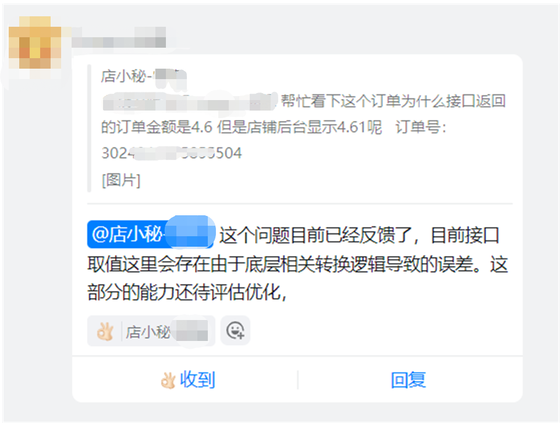The height and width of the screenshot is (423, 560).
Task: Click the grey vertical quote bar
Action: [x=89, y=129]
